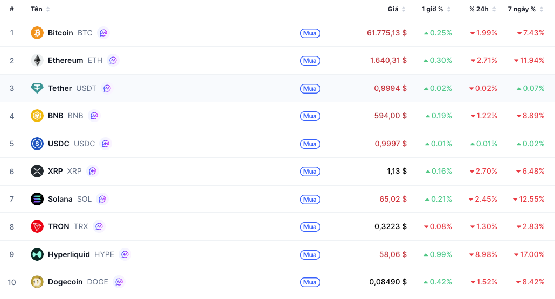Click XRP price 1,13 $

(397, 171)
